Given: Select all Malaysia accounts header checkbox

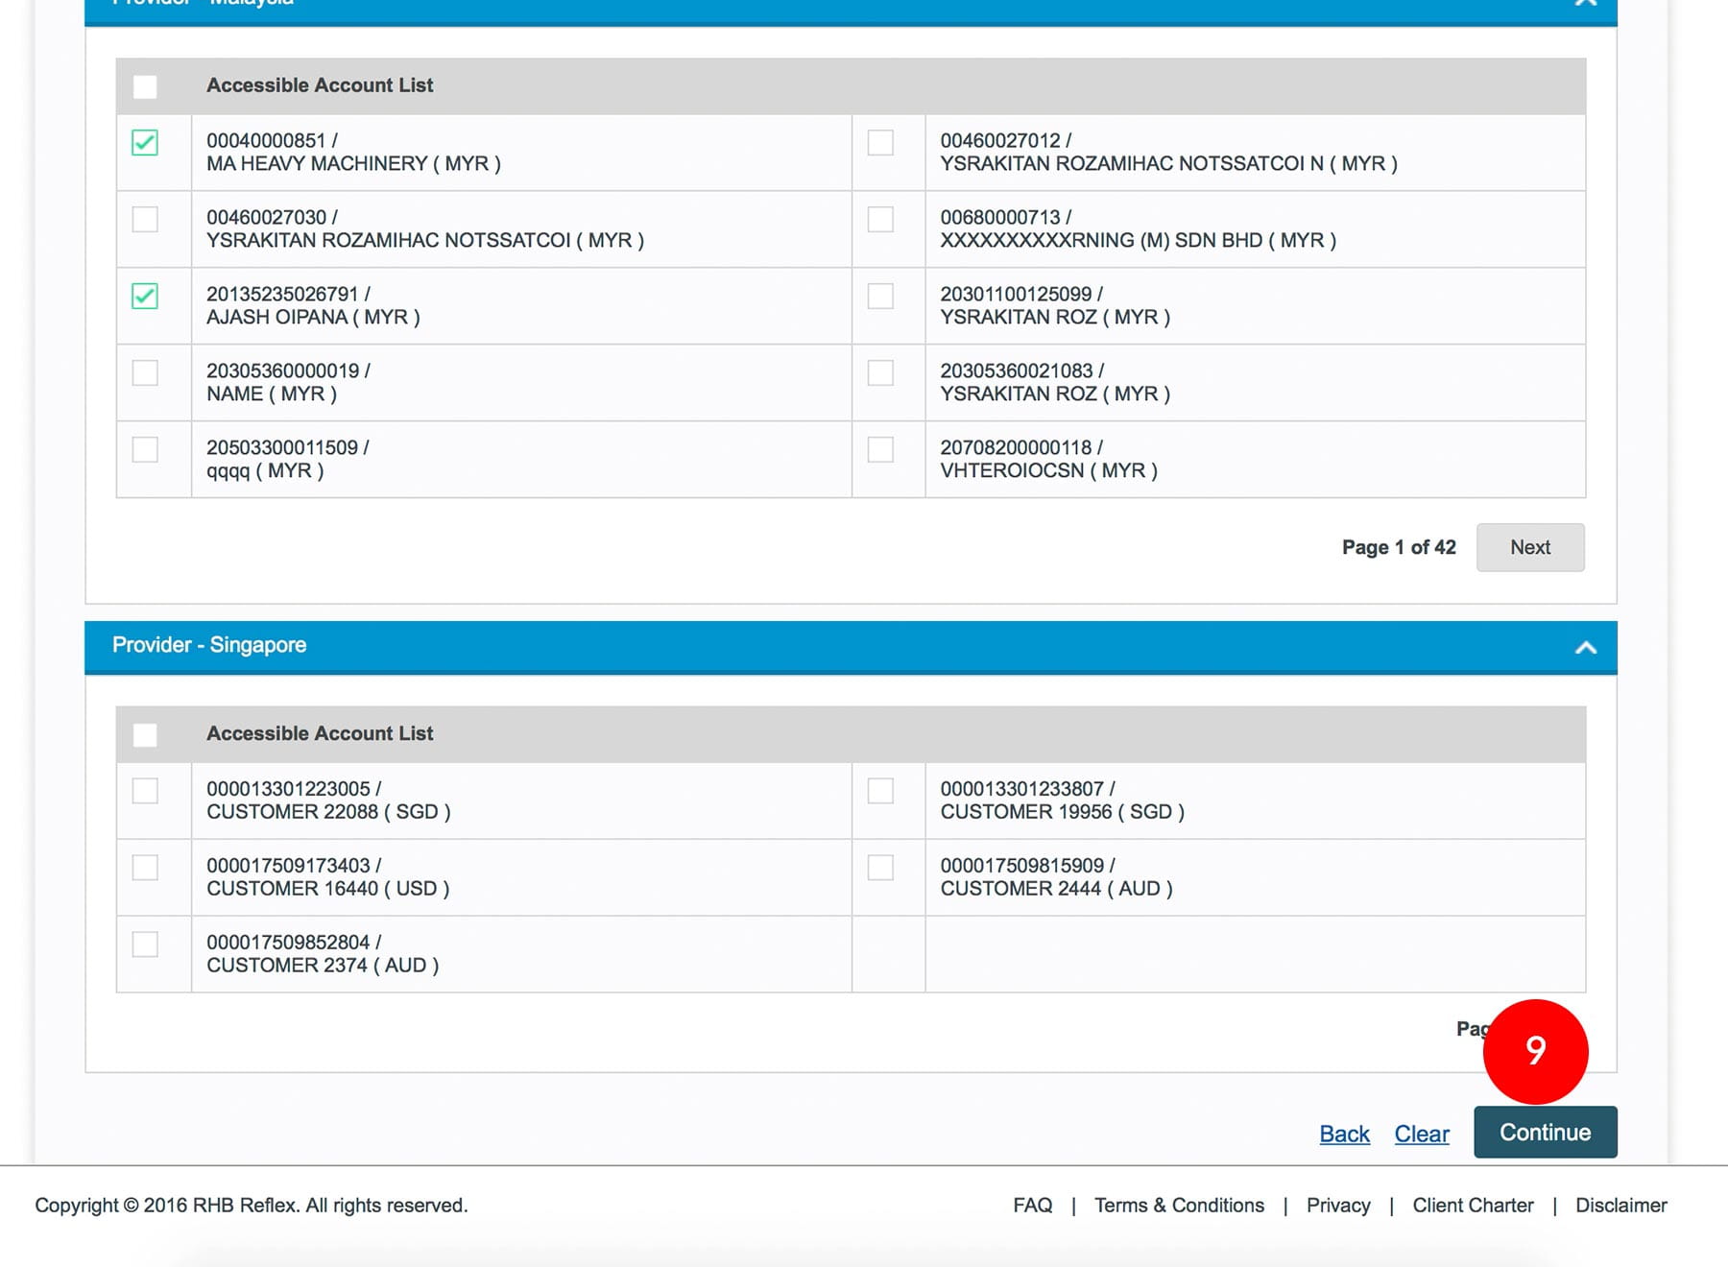Looking at the screenshot, I should [x=145, y=86].
